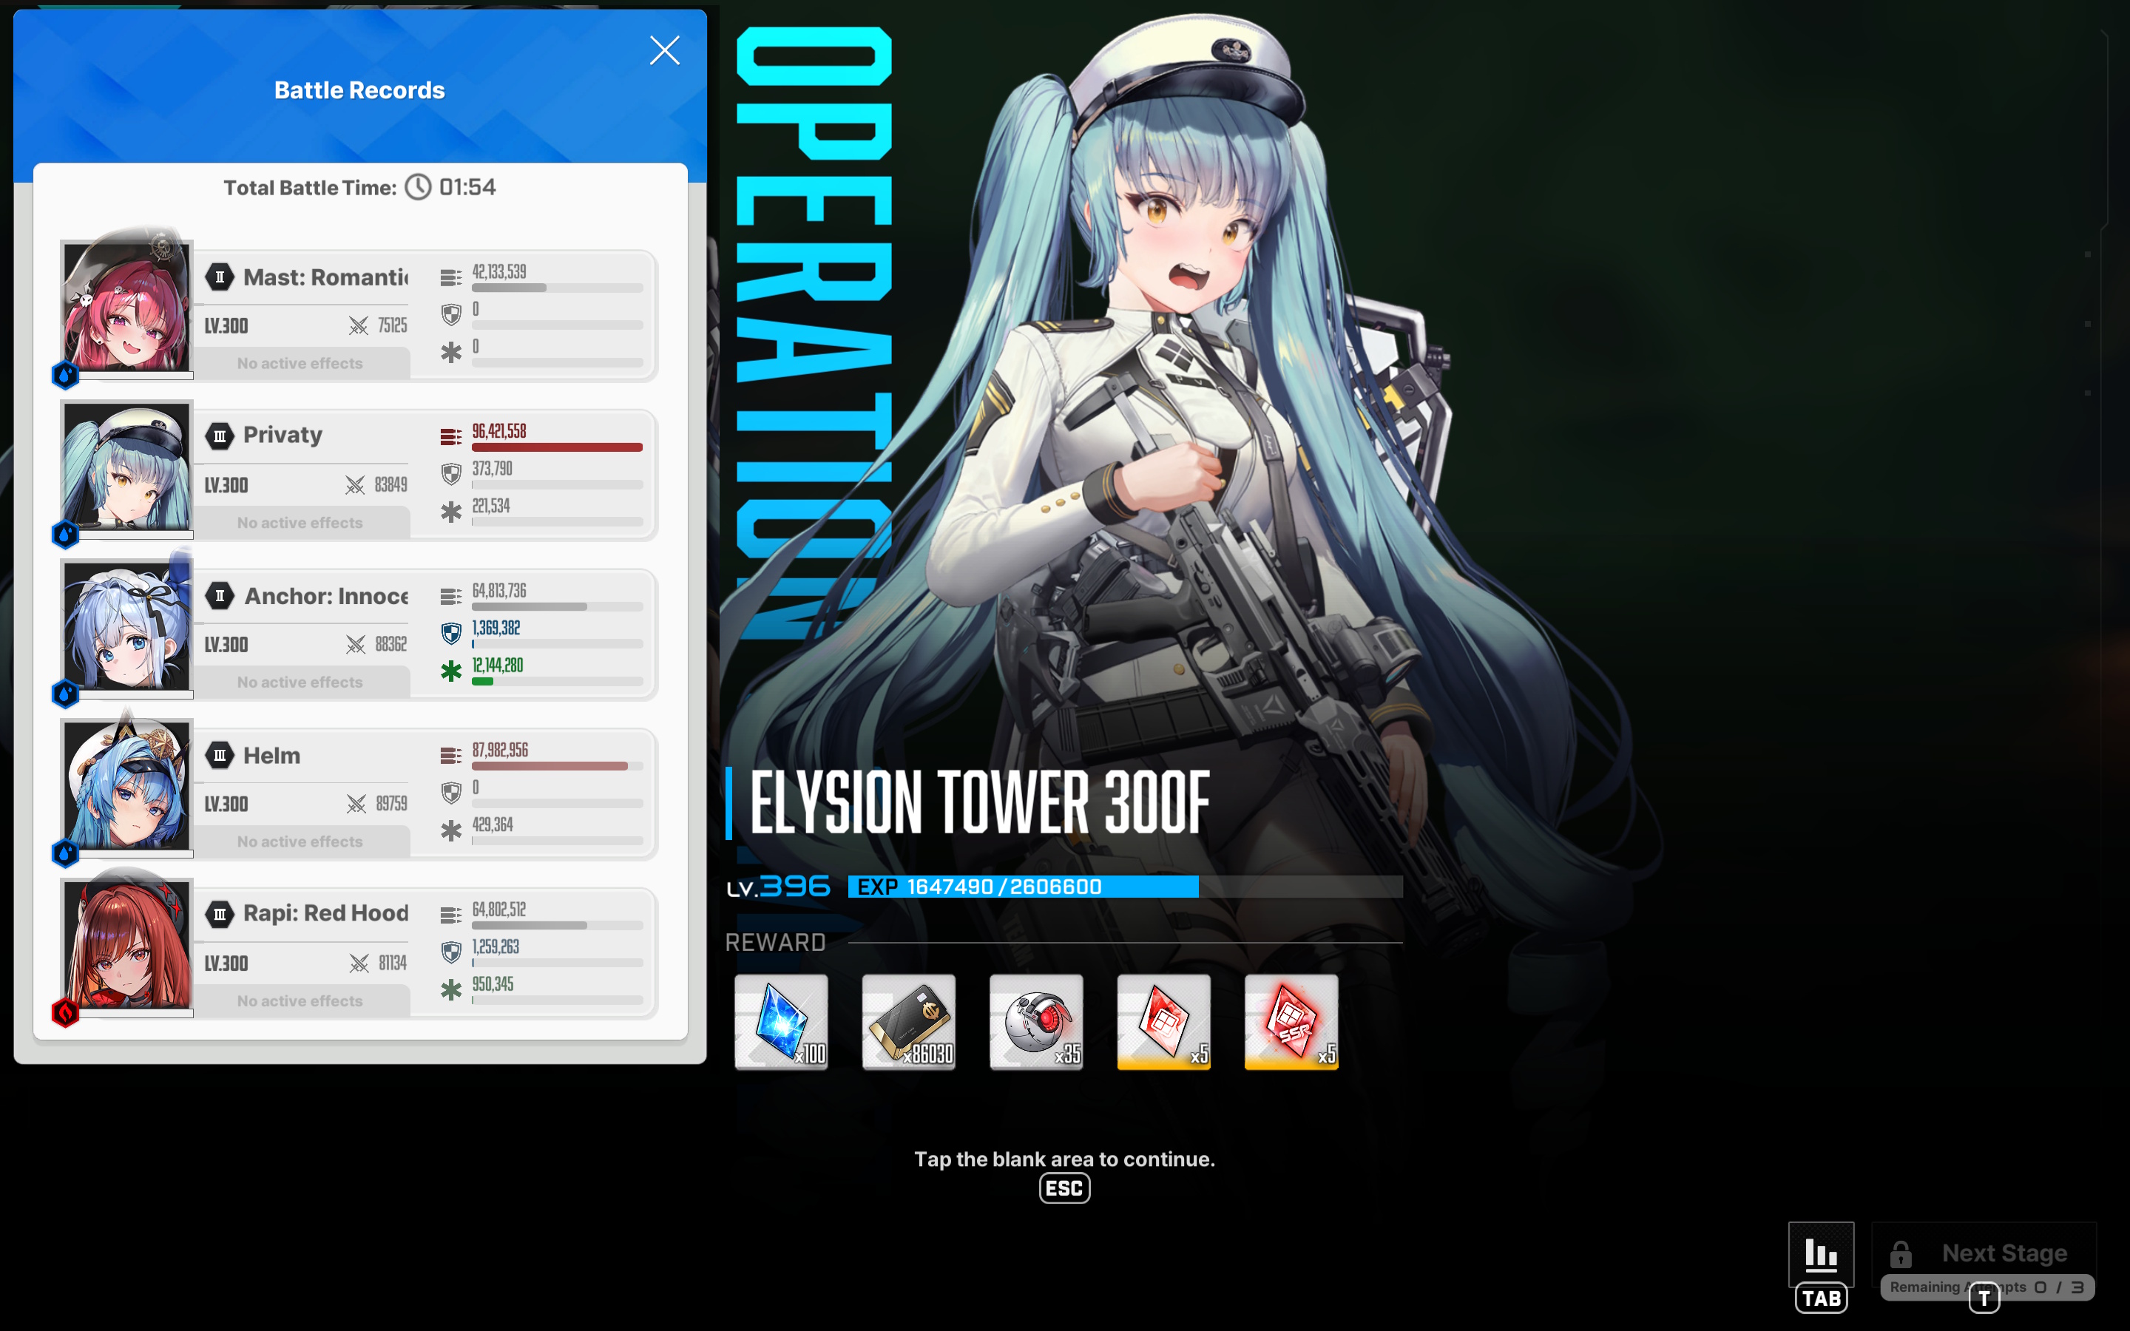Click the LV.396 commander level

(x=778, y=887)
